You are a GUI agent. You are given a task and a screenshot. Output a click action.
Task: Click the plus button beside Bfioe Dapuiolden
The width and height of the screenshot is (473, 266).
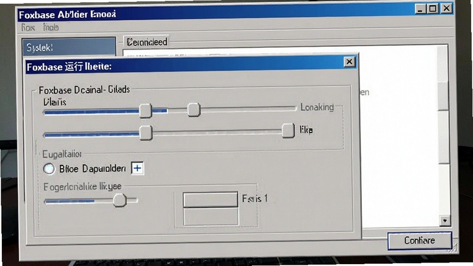tap(137, 168)
